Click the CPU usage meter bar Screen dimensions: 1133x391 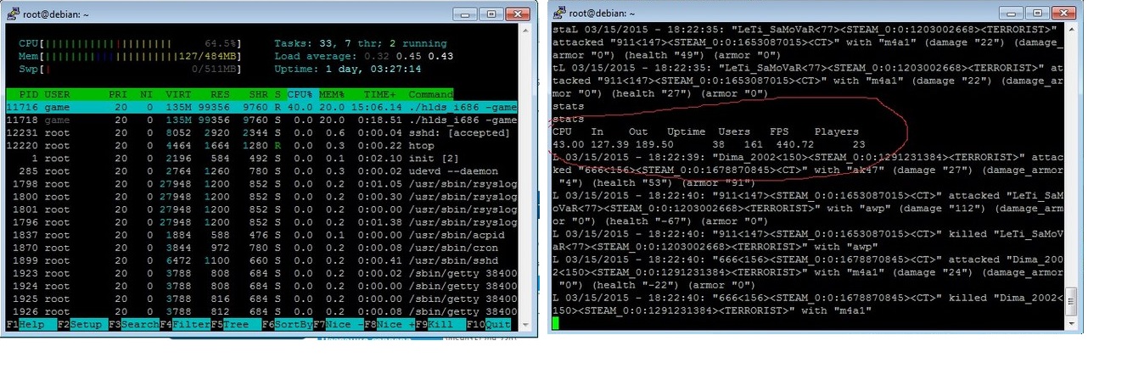click(130, 42)
